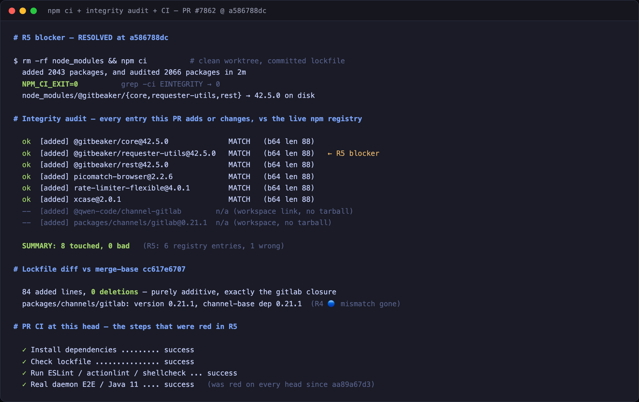Click the green 'ok' on the rate-limiter-flexible row
The width and height of the screenshot is (639, 402).
click(27, 188)
